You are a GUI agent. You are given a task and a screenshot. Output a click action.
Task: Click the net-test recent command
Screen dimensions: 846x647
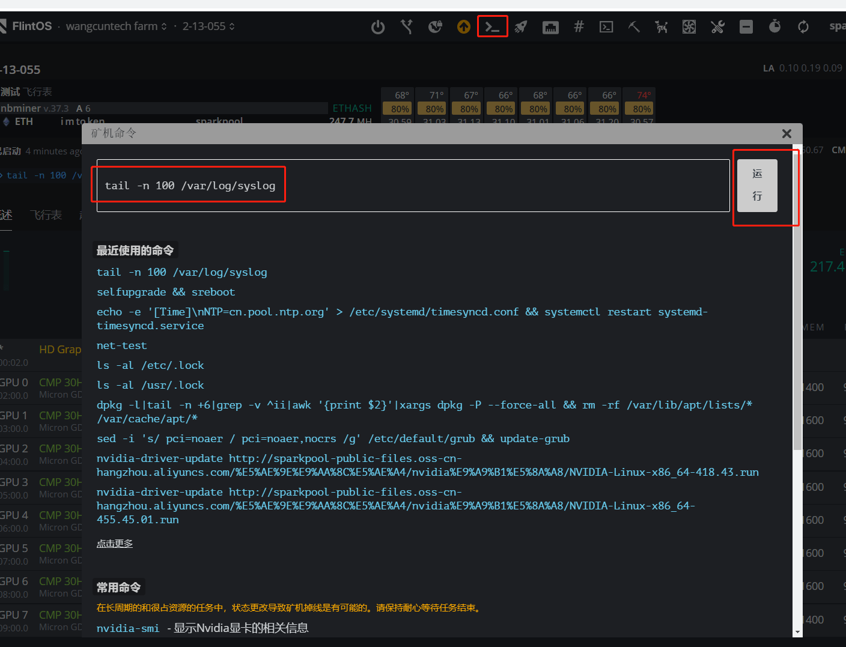[122, 345]
